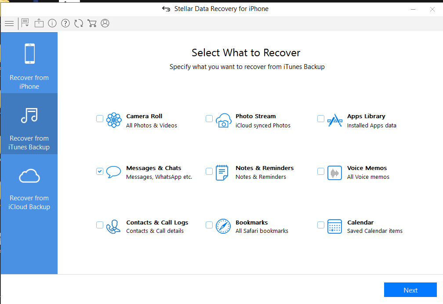Click 'Installed Apps data' description
The width and height of the screenshot is (443, 304).
[372, 126]
